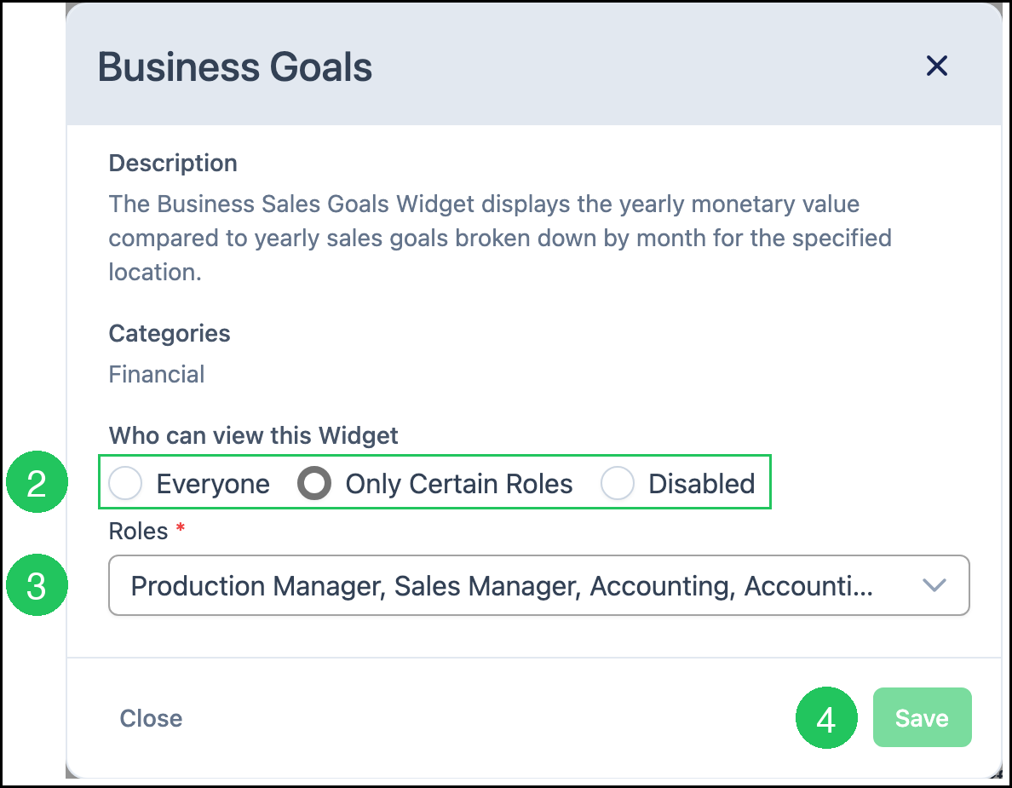
Task: Click the Business Goals dialog title
Action: 235,67
